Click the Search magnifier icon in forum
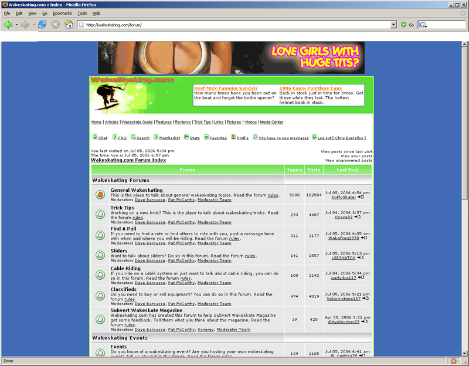The image size is (469, 366). [x=133, y=137]
